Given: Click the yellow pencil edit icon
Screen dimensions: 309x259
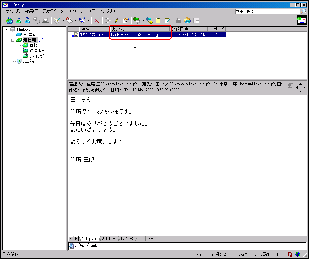Looking at the screenshot, I should (x=117, y=21).
